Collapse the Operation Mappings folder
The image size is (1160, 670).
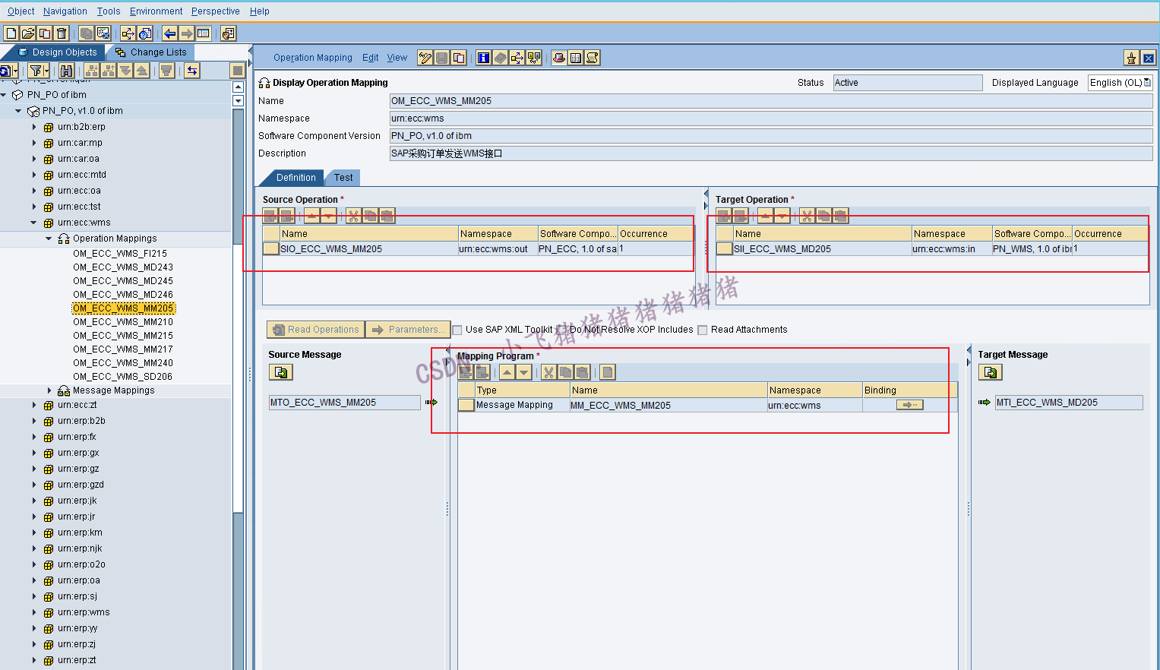coord(49,239)
